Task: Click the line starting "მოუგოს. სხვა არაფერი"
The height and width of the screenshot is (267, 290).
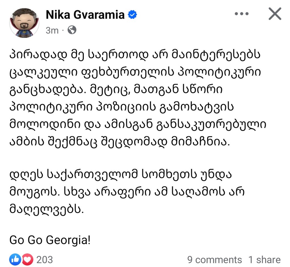Action: pos(127,192)
